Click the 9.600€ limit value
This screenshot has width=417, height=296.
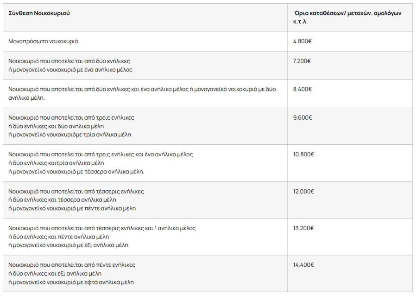pos(303,117)
